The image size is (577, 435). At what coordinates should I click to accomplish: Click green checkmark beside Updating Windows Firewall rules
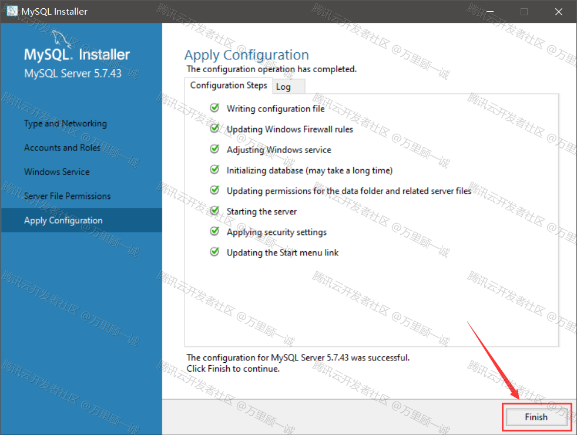click(x=214, y=129)
